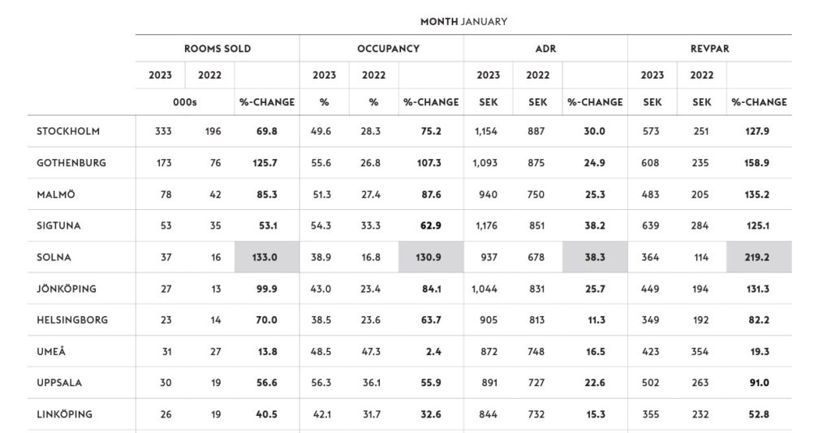Click highlighted 133.0 rooms sold change cell
The image size is (831, 433).
(266, 257)
